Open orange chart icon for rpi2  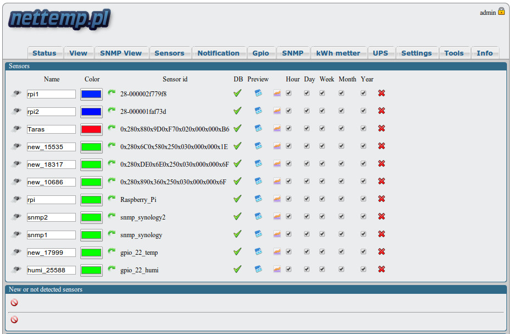[277, 111]
